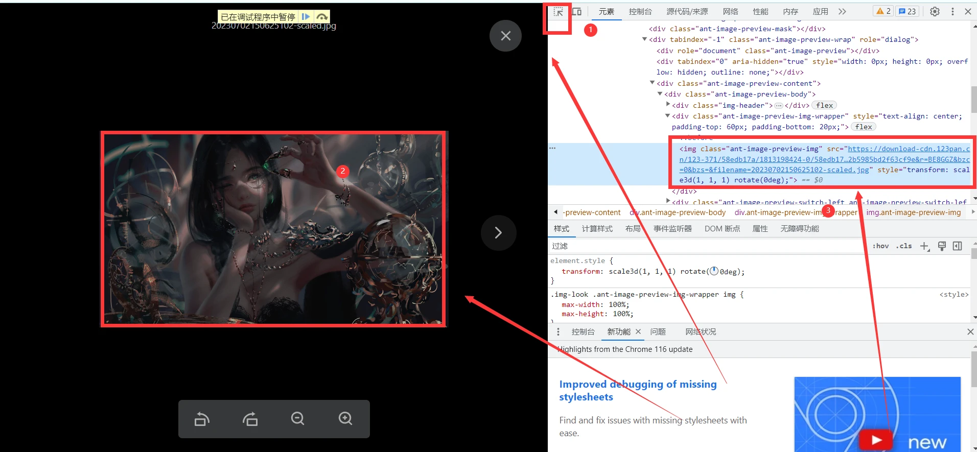977x452 pixels.
Task: Toggle the .cls class editor
Action: 904,246
